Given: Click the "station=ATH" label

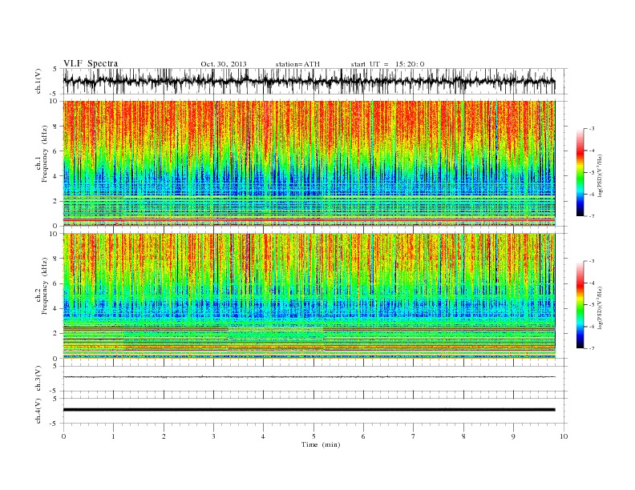Looking at the screenshot, I should click(297, 64).
